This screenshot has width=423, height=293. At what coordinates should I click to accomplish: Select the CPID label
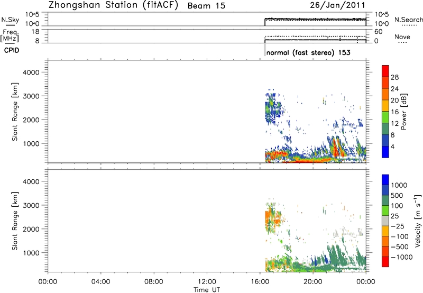(x=12, y=50)
